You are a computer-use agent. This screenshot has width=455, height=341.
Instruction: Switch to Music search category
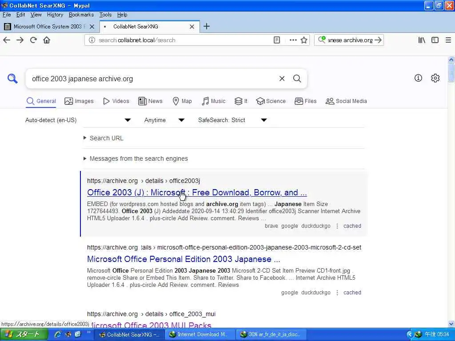[213, 101]
